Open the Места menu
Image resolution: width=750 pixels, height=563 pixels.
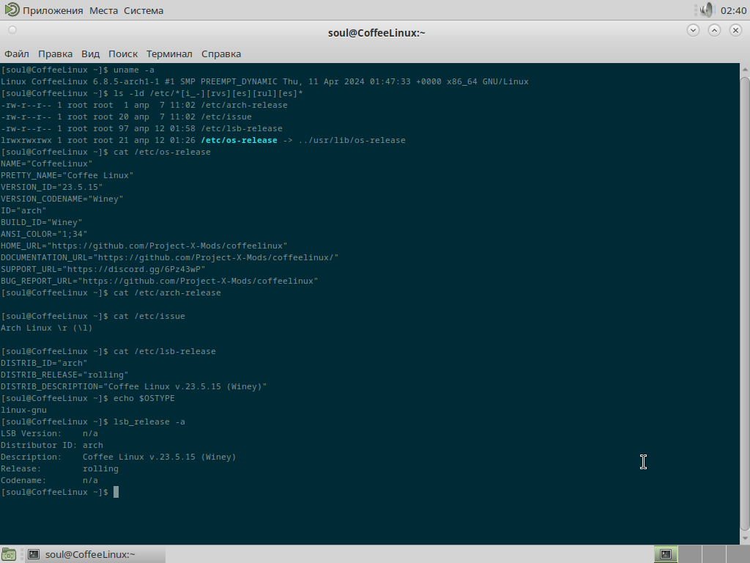coord(103,10)
